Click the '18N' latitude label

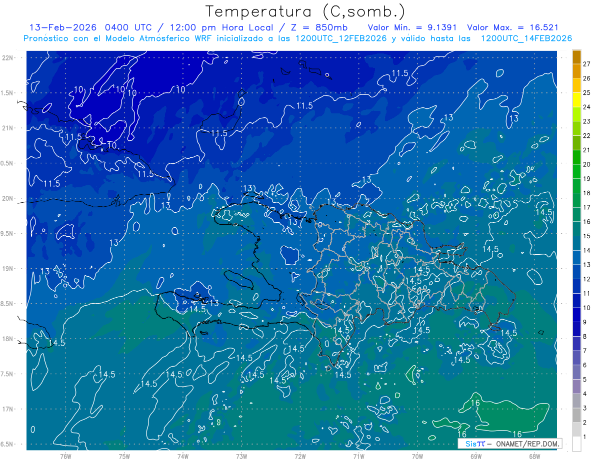pos(7,339)
